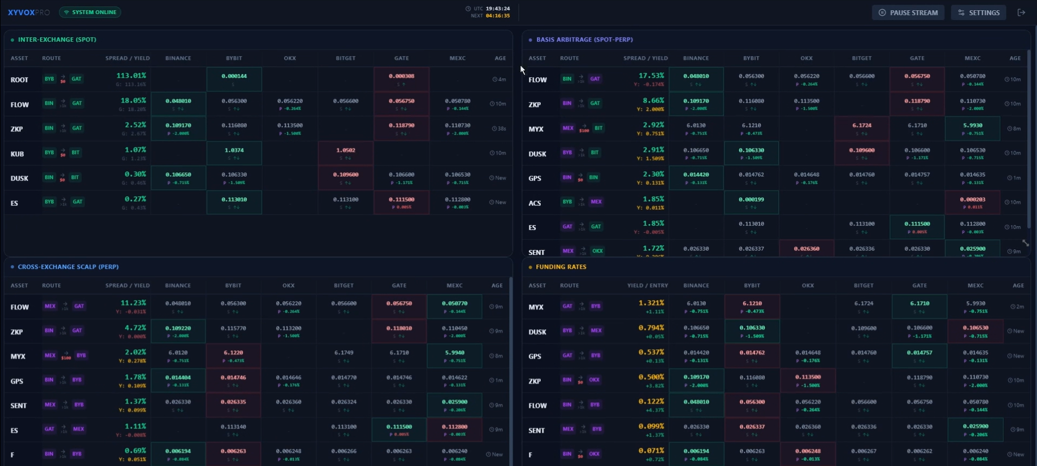The image size is (1037, 466).
Task: Pause the live data stream
Action: click(x=908, y=12)
